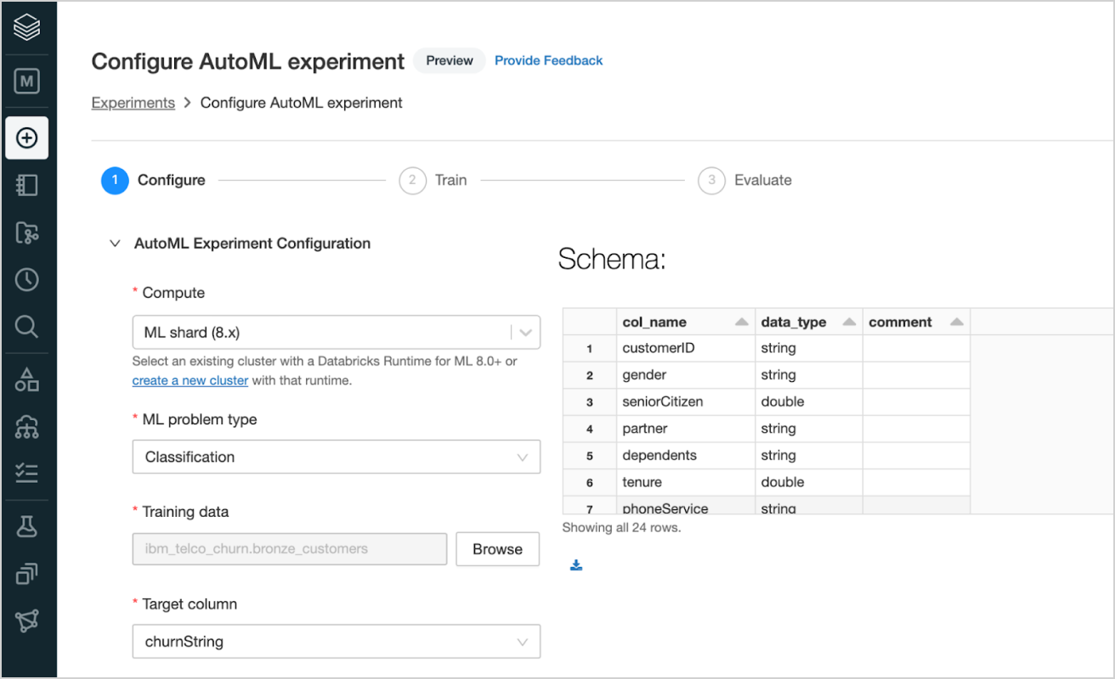Sort the schema table by col_name
The width and height of the screenshot is (1115, 679).
coord(741,323)
